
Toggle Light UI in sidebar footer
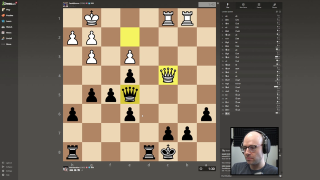coord(7,163)
